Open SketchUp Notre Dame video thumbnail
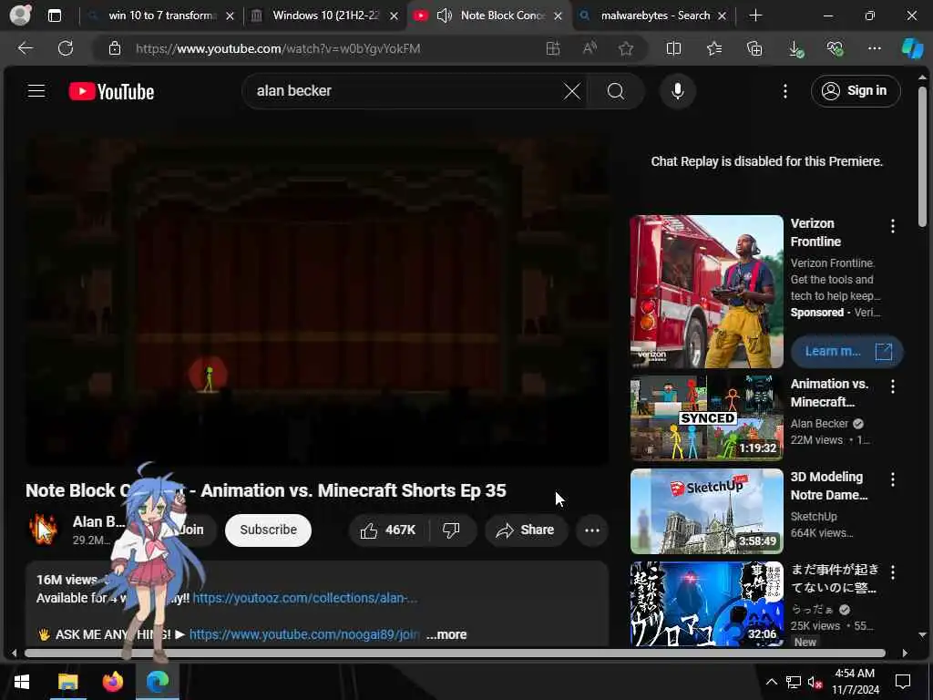The image size is (933, 700). (x=706, y=510)
